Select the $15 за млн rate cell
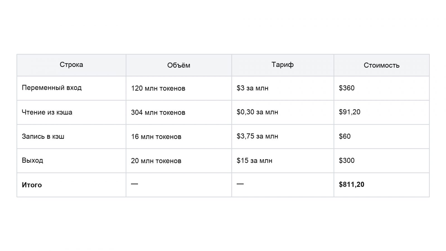The width and height of the screenshot is (446, 251). pos(254,161)
